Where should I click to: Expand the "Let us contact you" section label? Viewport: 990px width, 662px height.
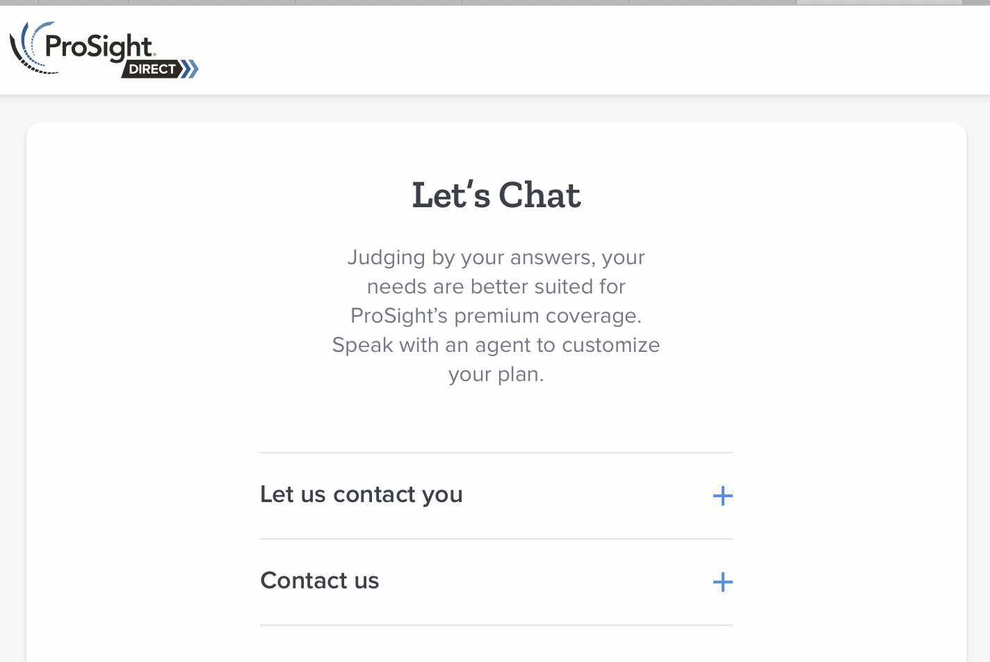(x=361, y=494)
